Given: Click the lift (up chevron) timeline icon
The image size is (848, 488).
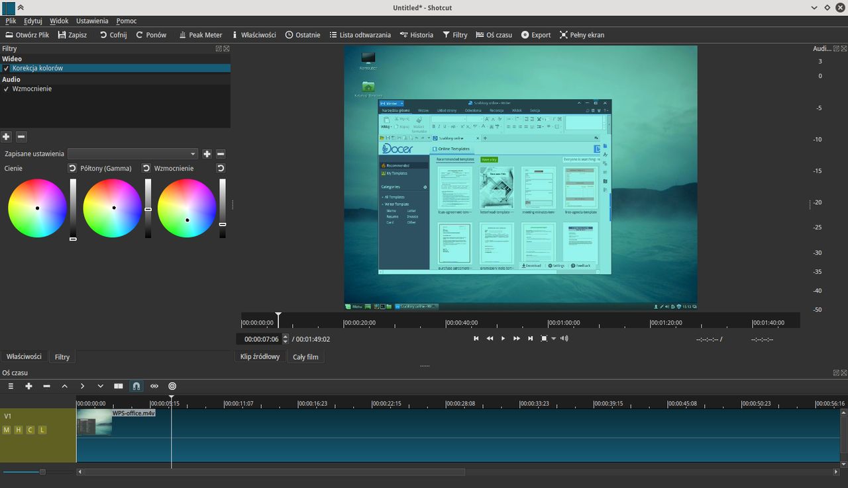Looking at the screenshot, I should click(x=64, y=386).
